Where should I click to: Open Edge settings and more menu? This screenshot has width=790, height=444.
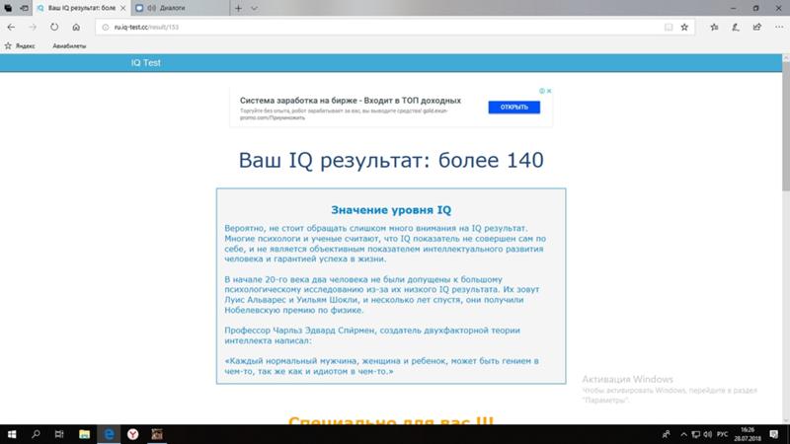[777, 27]
